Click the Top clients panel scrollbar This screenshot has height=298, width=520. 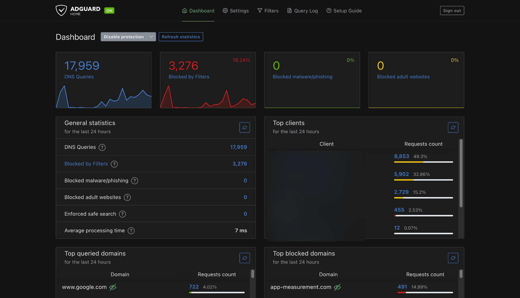[461, 173]
